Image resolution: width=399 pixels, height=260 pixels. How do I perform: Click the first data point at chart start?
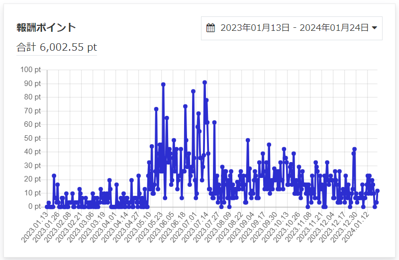point(47,207)
